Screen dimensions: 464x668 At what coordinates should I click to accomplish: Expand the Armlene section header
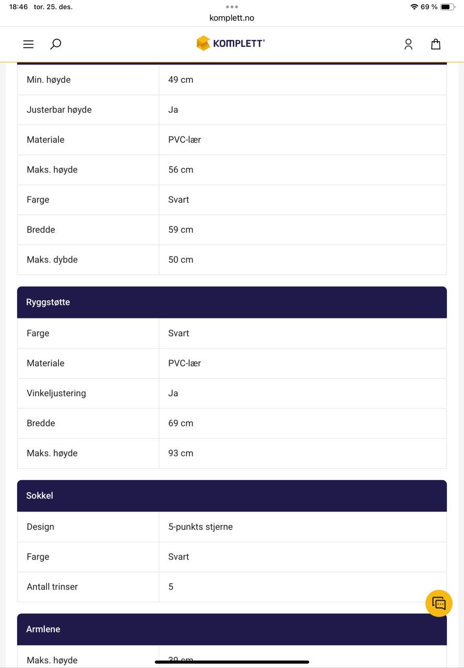pos(232,629)
